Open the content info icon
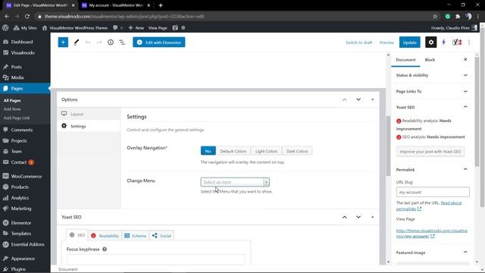Viewport: 485px width, 273px height. pyautogui.click(x=111, y=42)
